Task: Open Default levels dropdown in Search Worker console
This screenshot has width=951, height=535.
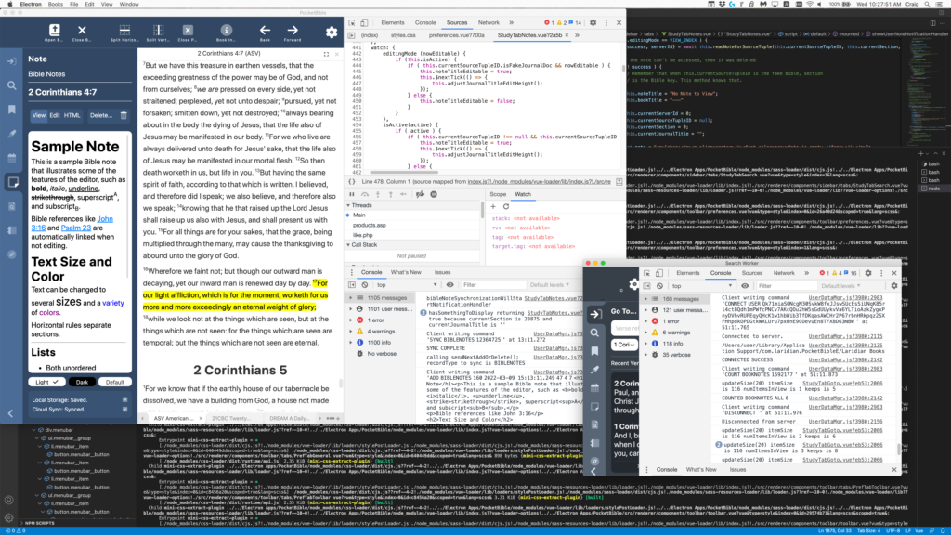Action: point(840,286)
